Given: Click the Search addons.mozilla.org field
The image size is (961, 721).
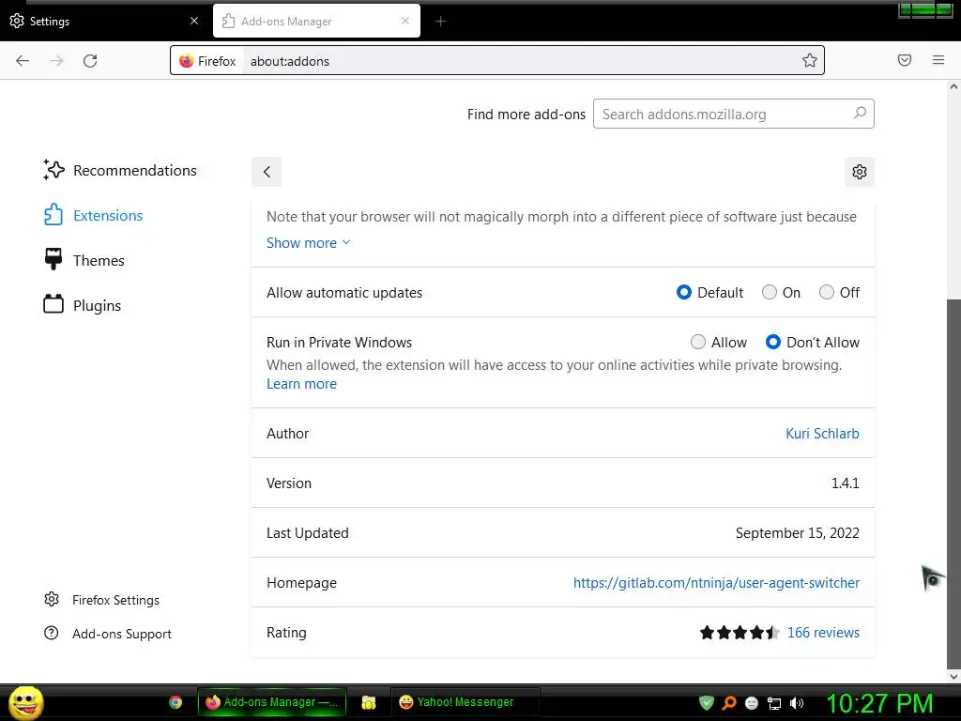Looking at the screenshot, I should point(734,114).
